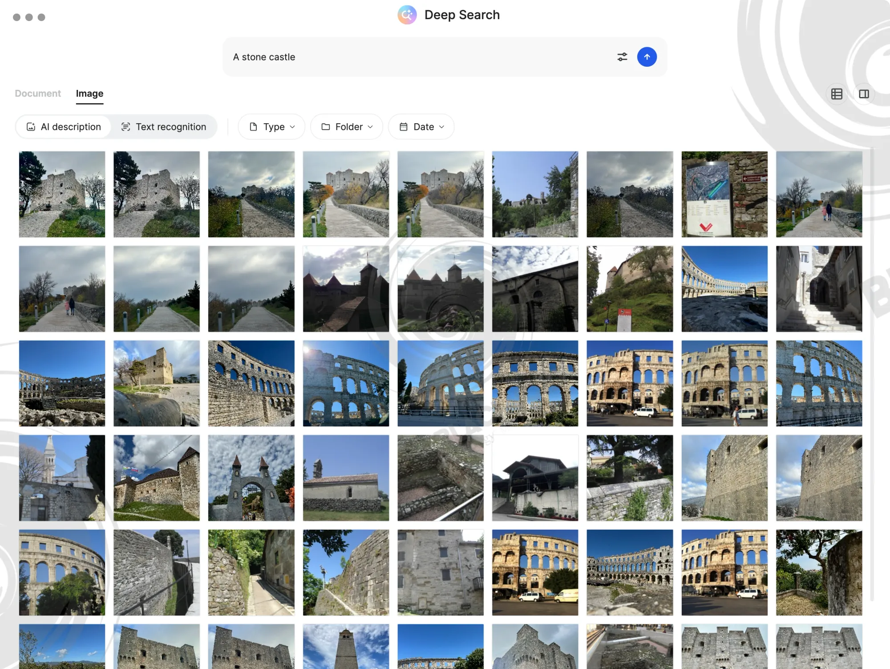The image size is (890, 669).
Task: Open the castle on rocky shore thumbnail
Action: (x=157, y=383)
